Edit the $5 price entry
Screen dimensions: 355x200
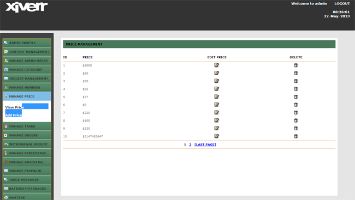tap(216, 105)
